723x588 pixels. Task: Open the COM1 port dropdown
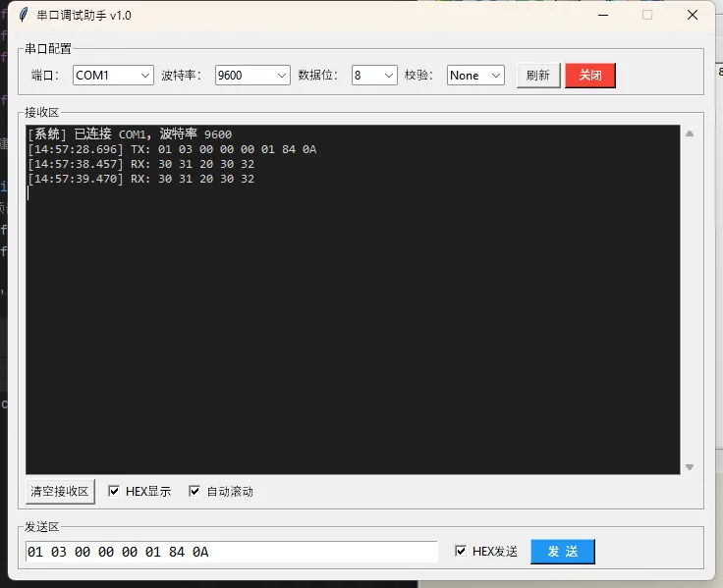(x=113, y=76)
